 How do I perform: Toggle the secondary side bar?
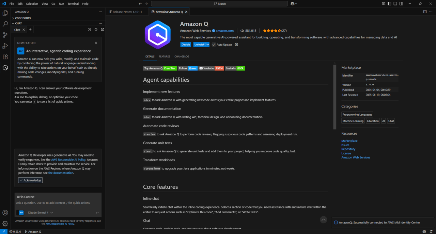401,4
